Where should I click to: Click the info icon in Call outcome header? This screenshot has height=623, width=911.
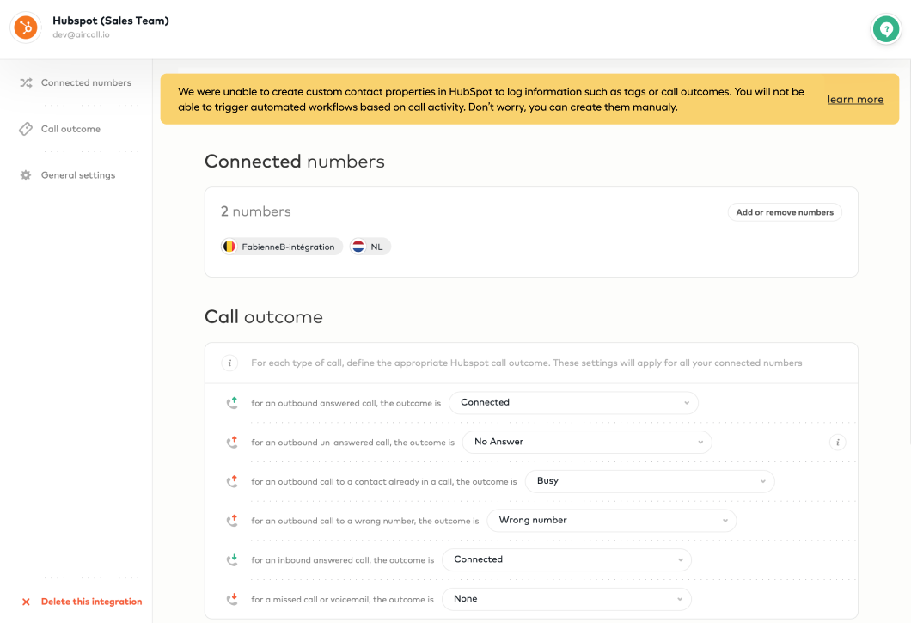[230, 363]
